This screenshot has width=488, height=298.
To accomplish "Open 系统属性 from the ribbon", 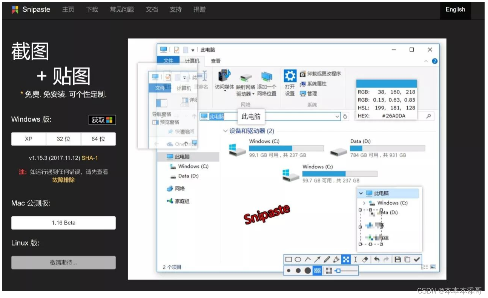I will point(314,84).
